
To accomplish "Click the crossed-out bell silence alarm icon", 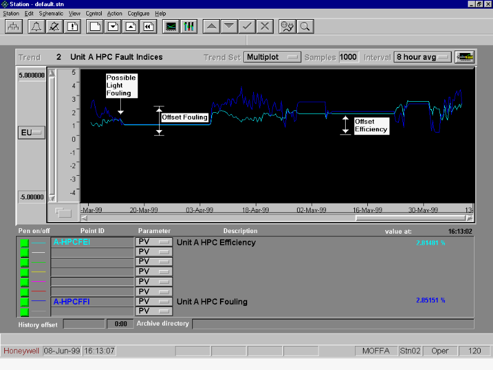I will click(54, 27).
